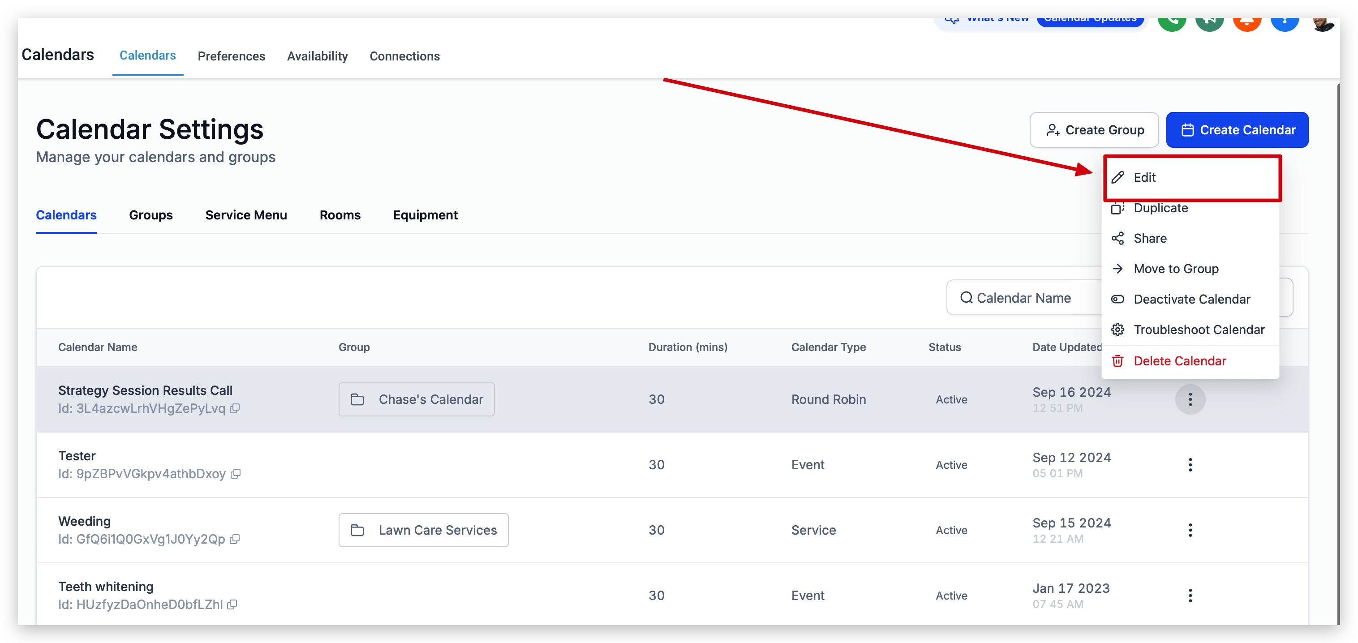Copy the Tester calendar ID
Viewport: 1358px width, 643px height.
click(x=236, y=474)
